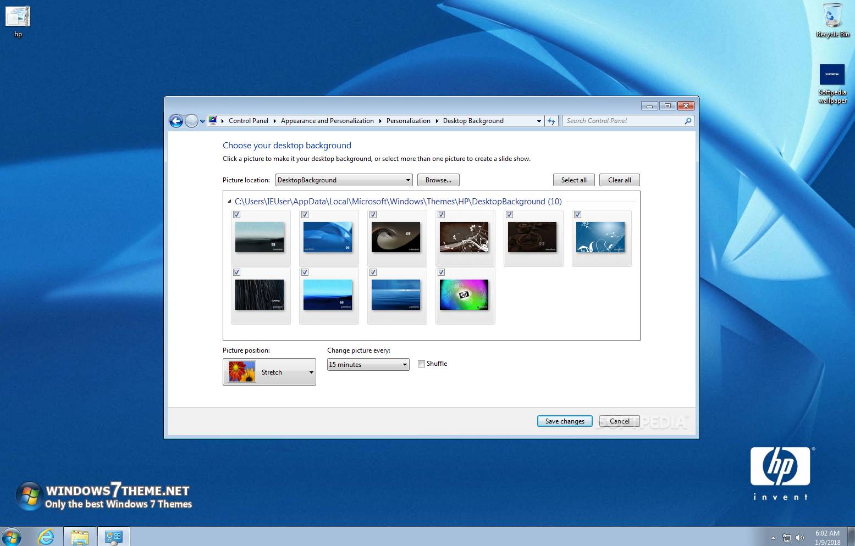
Task: Select the black streaks Compaq thumbnail
Action: click(260, 295)
